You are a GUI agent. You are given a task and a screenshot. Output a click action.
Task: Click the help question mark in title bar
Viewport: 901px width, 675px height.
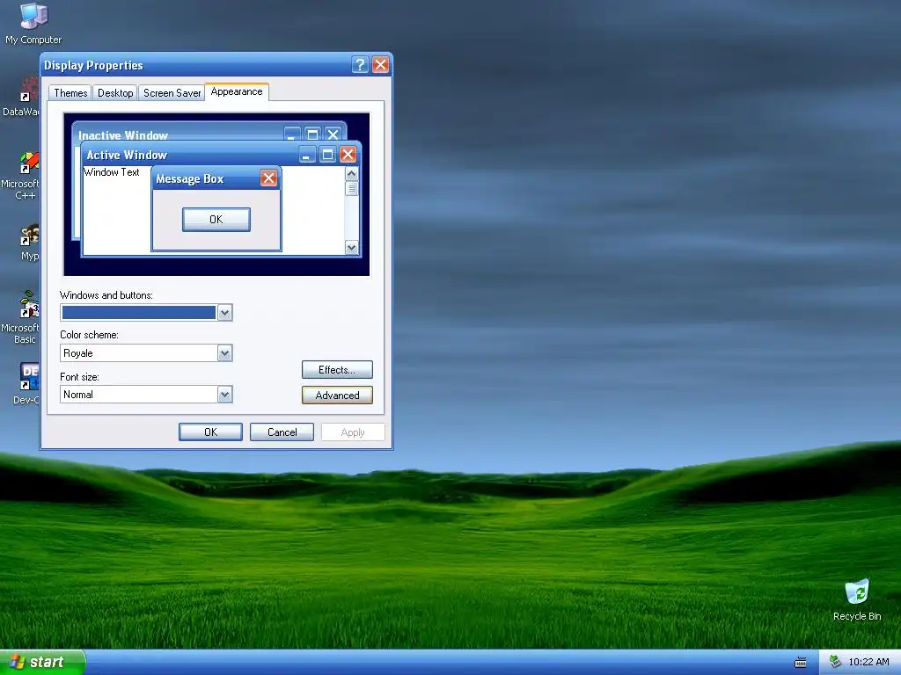360,65
